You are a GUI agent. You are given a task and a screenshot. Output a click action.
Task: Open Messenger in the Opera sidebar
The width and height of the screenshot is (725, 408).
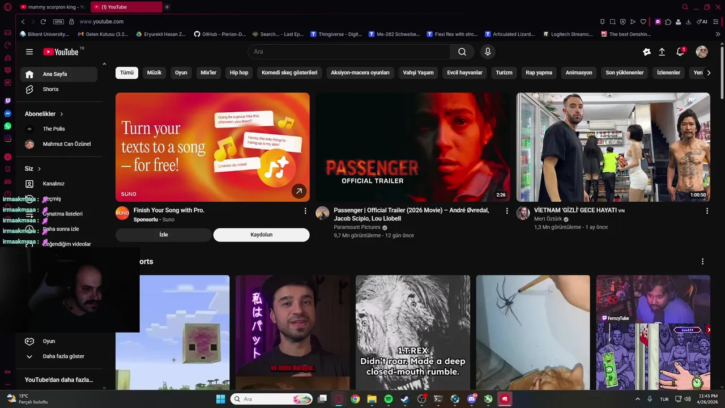click(7, 113)
